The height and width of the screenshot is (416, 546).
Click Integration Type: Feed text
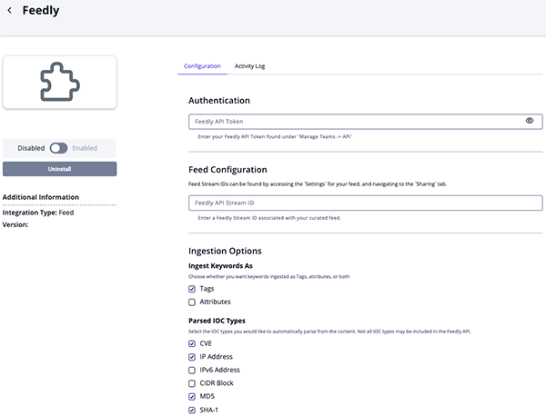(x=38, y=213)
